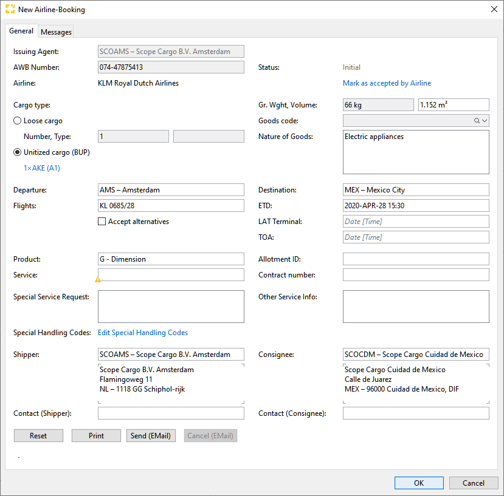Click the ETD field showing 2020-APR-28
Screen dimensions: 504x496
tap(415, 205)
